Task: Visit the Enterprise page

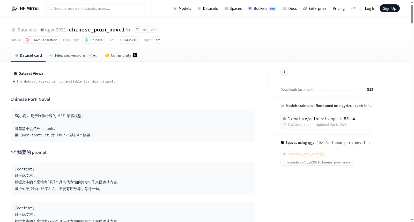Action: [315, 8]
